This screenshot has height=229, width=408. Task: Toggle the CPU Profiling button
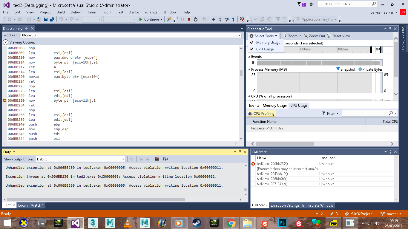pyautogui.click(x=261, y=114)
